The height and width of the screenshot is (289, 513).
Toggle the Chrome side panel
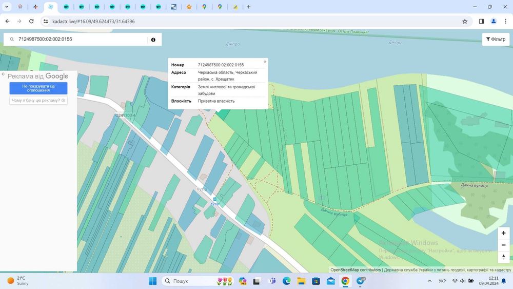(481, 21)
